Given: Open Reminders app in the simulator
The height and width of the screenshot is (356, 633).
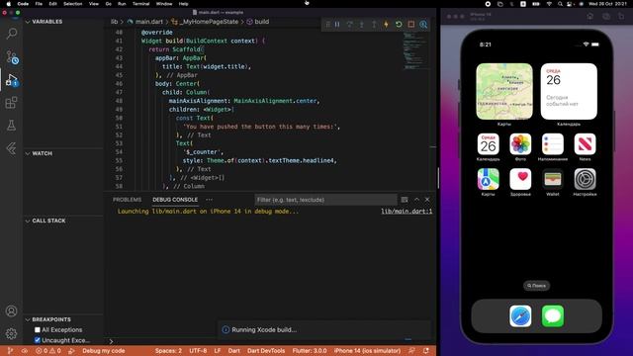Looking at the screenshot, I should pyautogui.click(x=553, y=144).
